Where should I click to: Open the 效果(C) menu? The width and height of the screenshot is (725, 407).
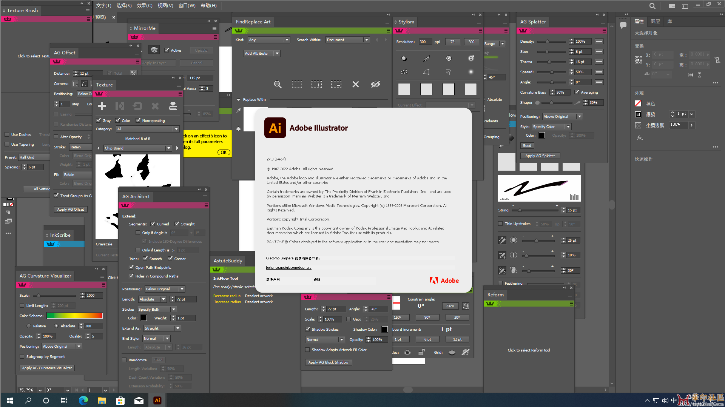[145, 6]
